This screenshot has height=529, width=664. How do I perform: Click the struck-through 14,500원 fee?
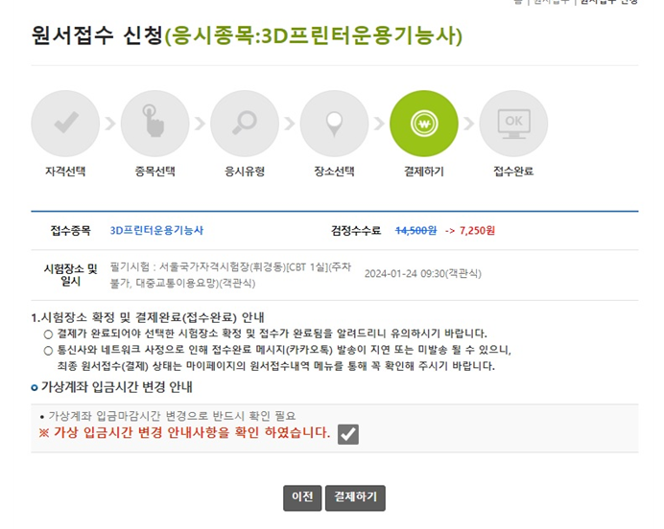pos(415,230)
